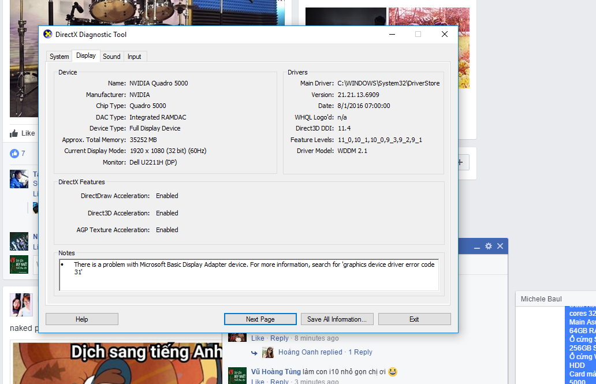Click the Hoàng Oanh reply avatar
This screenshot has height=384, width=596.
pyautogui.click(x=268, y=352)
